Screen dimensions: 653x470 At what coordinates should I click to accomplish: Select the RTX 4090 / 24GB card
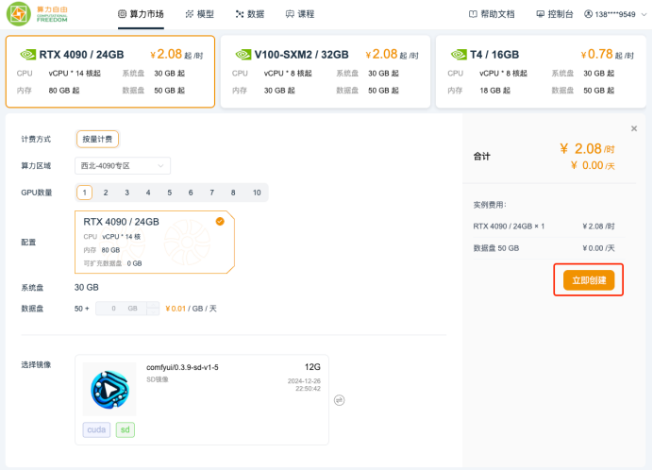[x=110, y=72]
